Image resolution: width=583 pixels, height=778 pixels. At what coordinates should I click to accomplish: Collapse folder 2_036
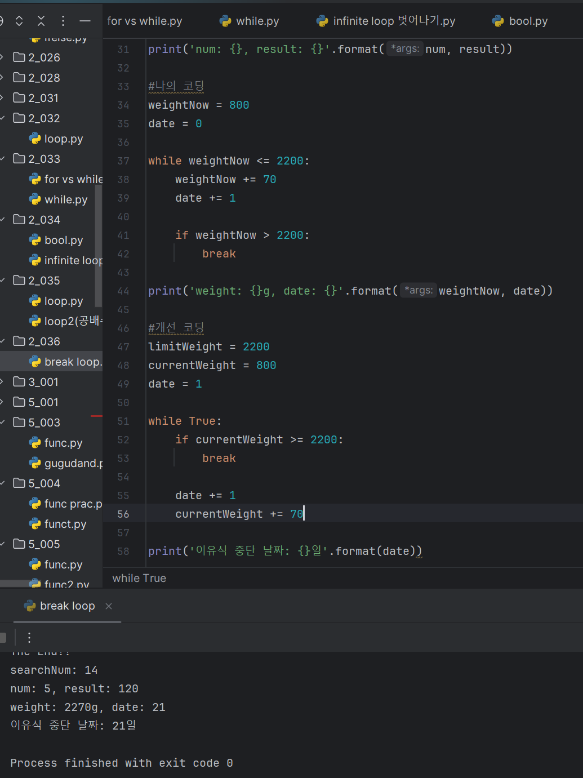(x=2, y=341)
